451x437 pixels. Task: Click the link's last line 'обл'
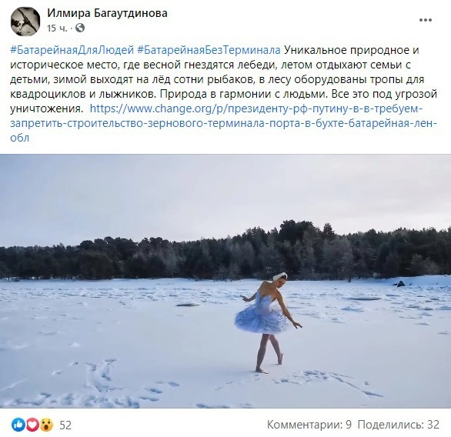[x=19, y=138]
